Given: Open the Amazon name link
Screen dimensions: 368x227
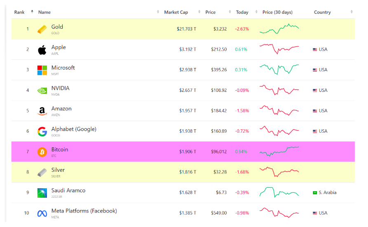Looking at the screenshot, I should (61, 108).
